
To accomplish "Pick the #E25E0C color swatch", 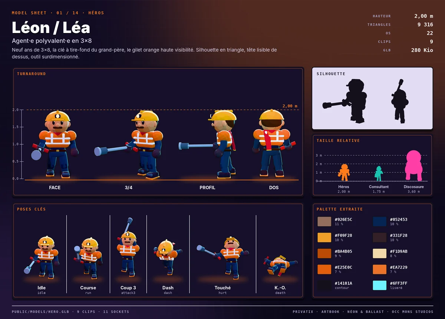I will click(x=324, y=269).
